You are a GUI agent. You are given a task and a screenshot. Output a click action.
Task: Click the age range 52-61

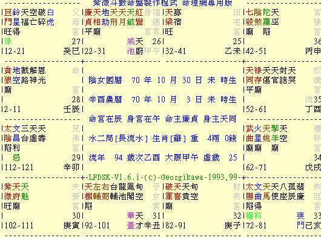click(256, 109)
